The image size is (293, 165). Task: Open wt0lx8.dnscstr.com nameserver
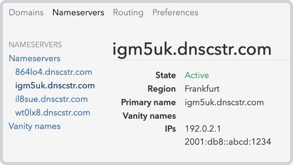pos(52,113)
